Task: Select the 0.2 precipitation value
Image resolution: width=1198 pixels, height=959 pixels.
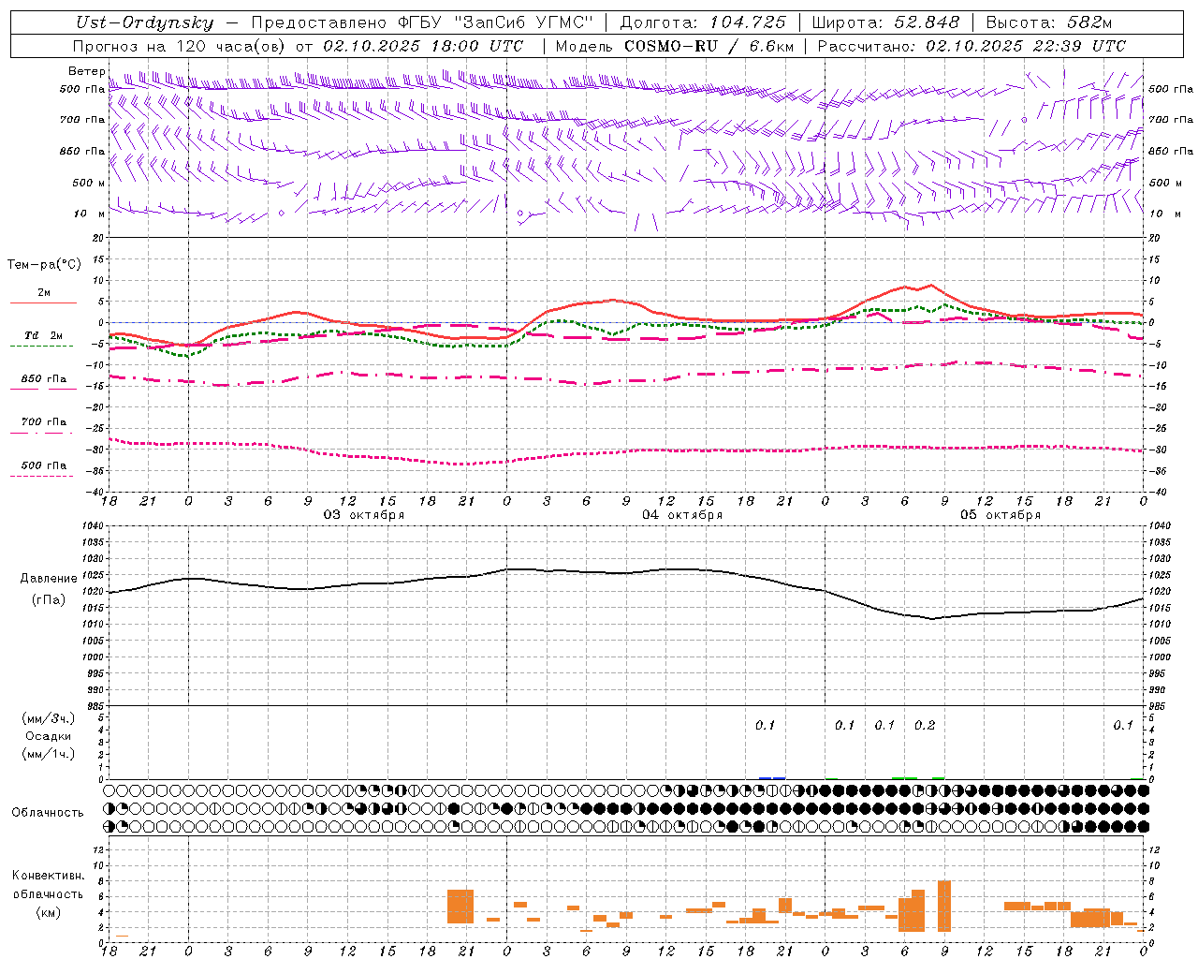Action: click(925, 726)
